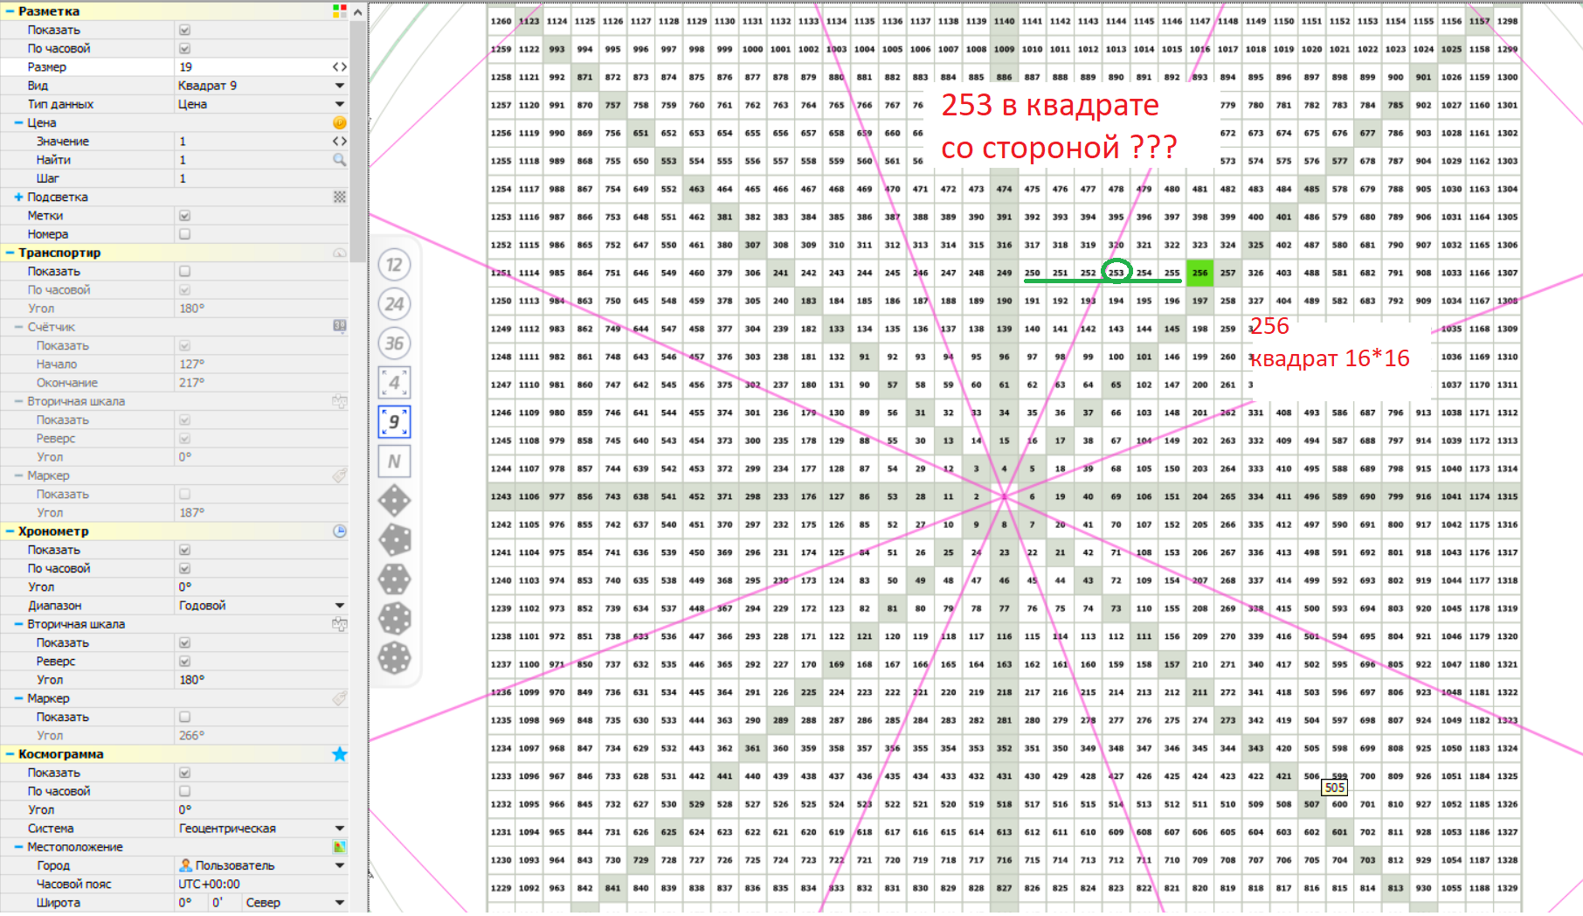Viewport: 1583px width, 916px height.
Task: Collapse the Разметка section
Action: point(10,11)
